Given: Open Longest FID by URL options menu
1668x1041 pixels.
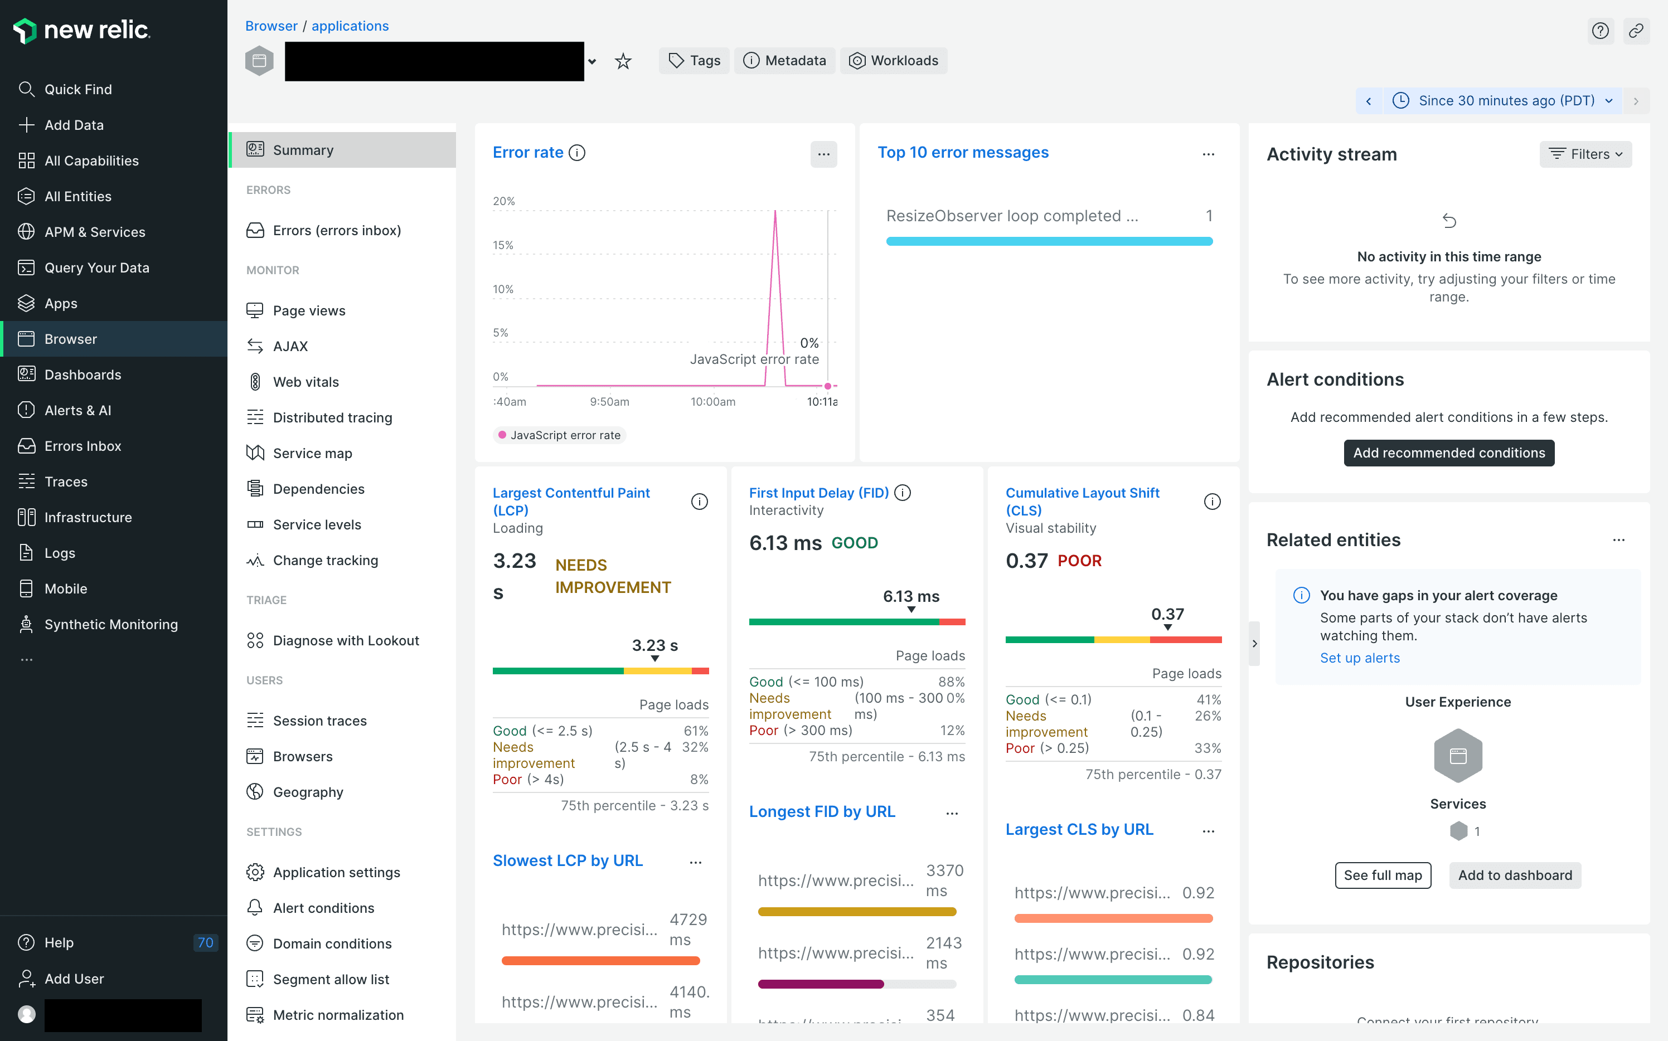Looking at the screenshot, I should [952, 813].
